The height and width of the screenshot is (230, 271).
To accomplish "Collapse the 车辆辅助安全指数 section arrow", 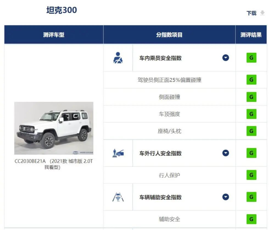I will [226, 197].
